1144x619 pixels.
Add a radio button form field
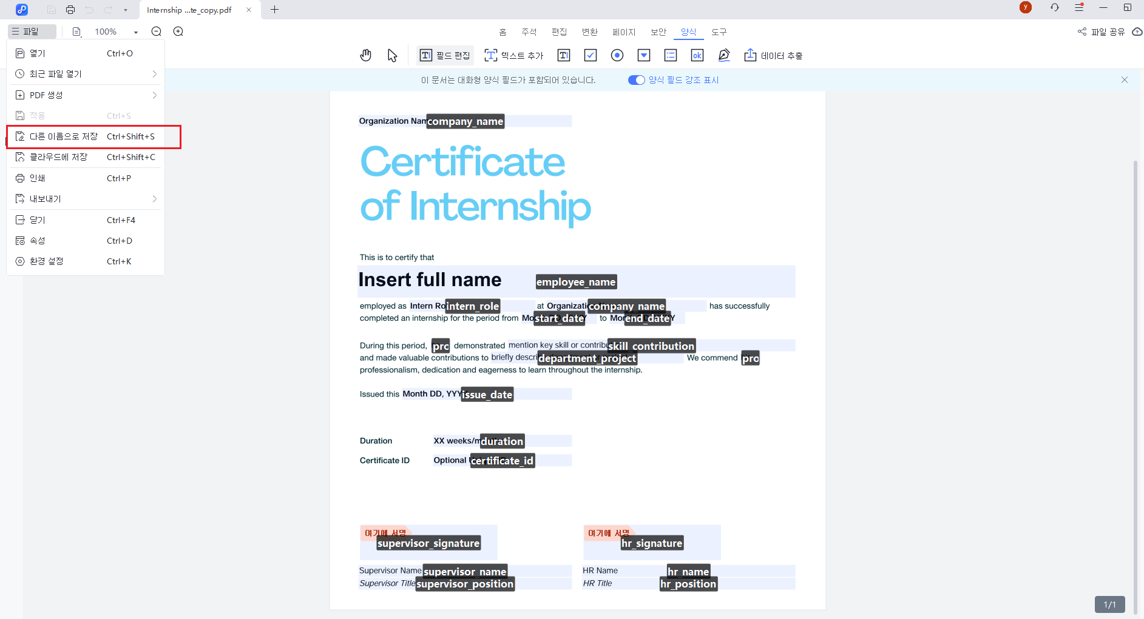pyautogui.click(x=617, y=56)
